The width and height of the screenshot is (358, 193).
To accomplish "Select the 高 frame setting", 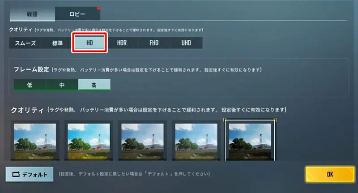I will point(94,85).
